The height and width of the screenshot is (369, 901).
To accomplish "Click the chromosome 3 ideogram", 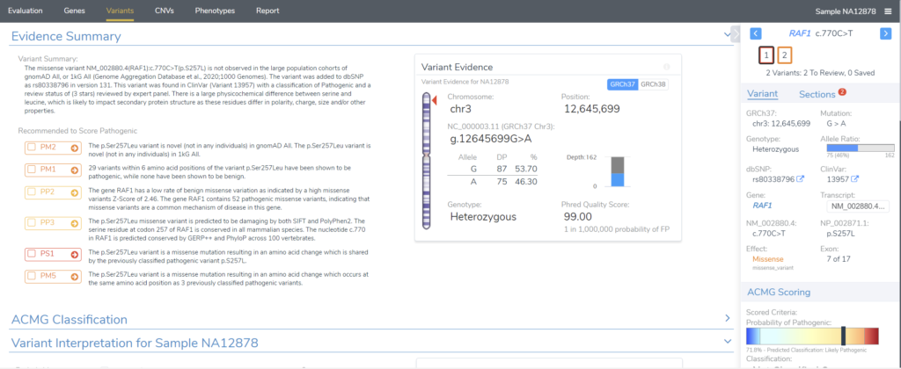I will pos(427,162).
